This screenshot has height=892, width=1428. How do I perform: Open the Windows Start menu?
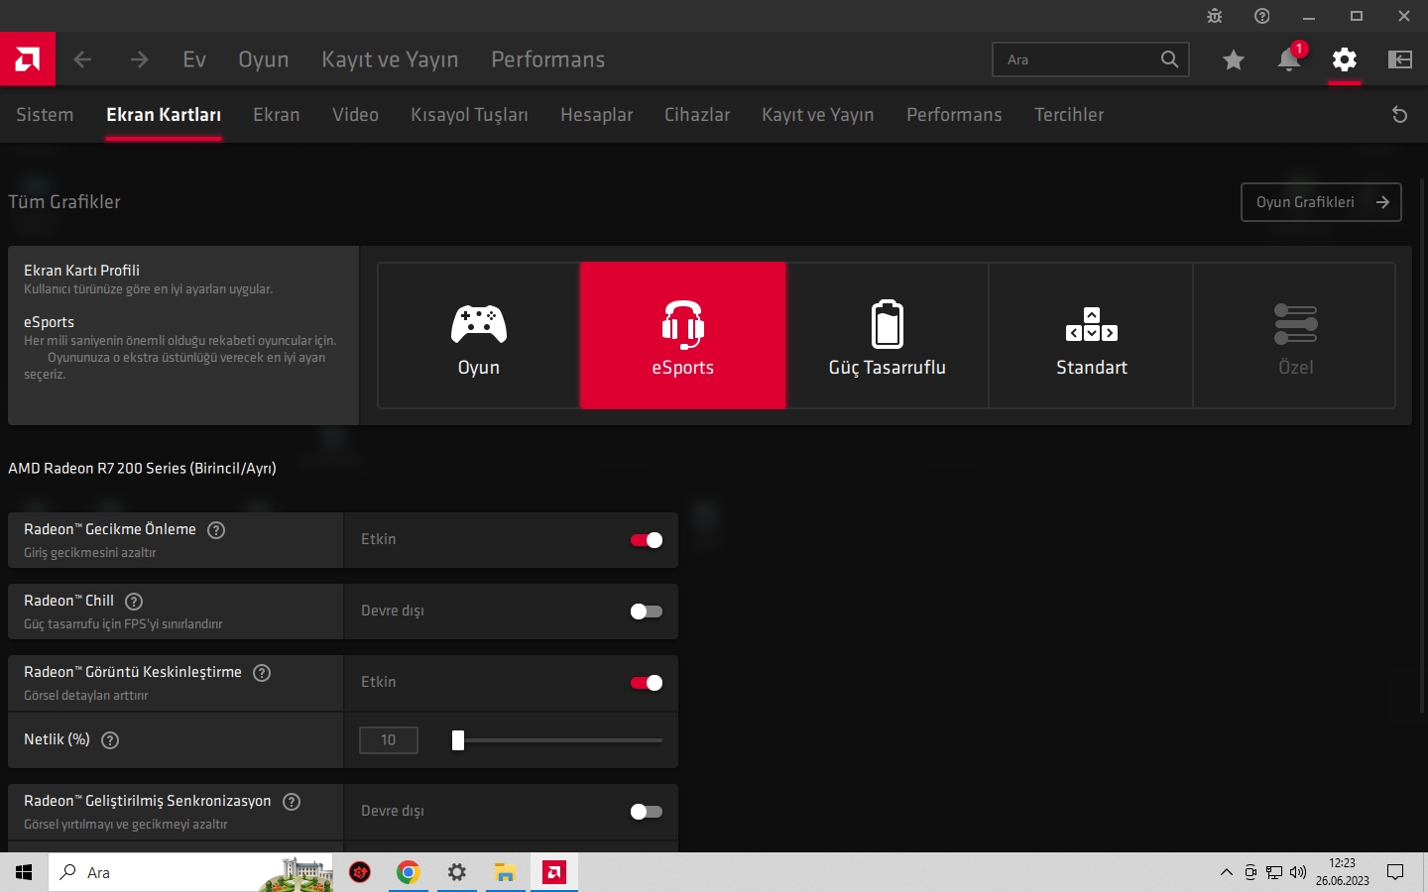(24, 872)
